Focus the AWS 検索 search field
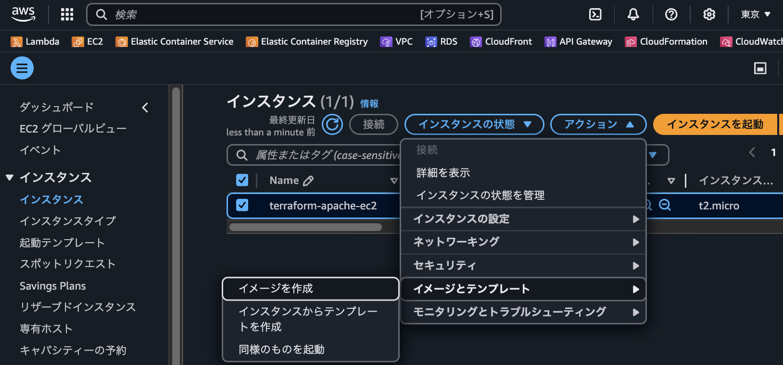 click(x=294, y=14)
